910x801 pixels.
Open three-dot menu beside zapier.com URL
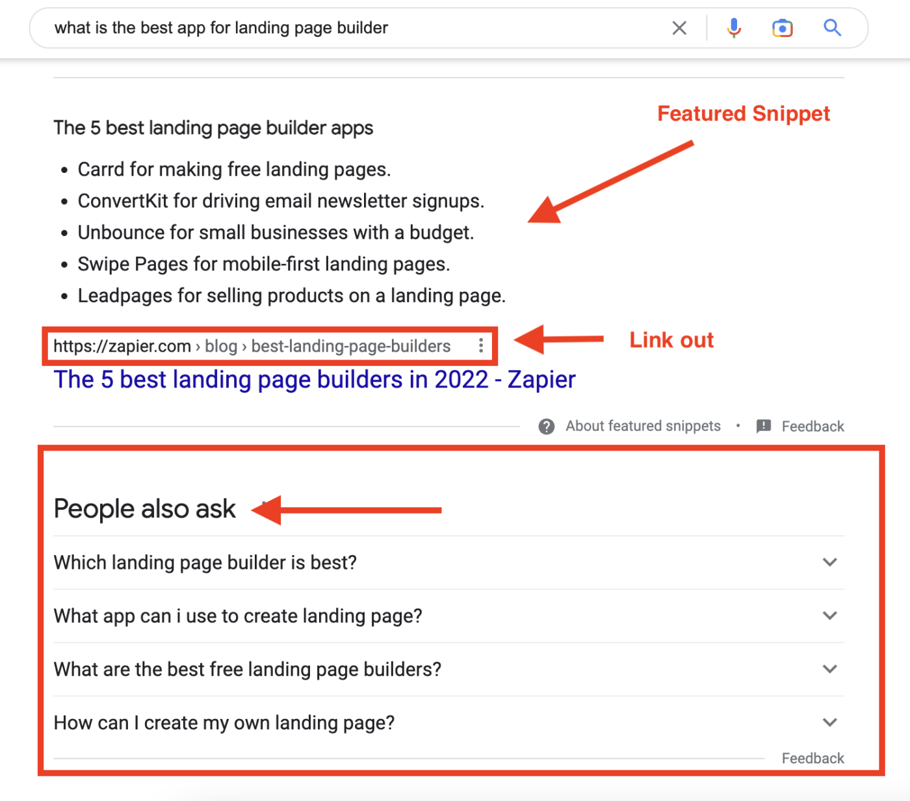[x=481, y=345]
